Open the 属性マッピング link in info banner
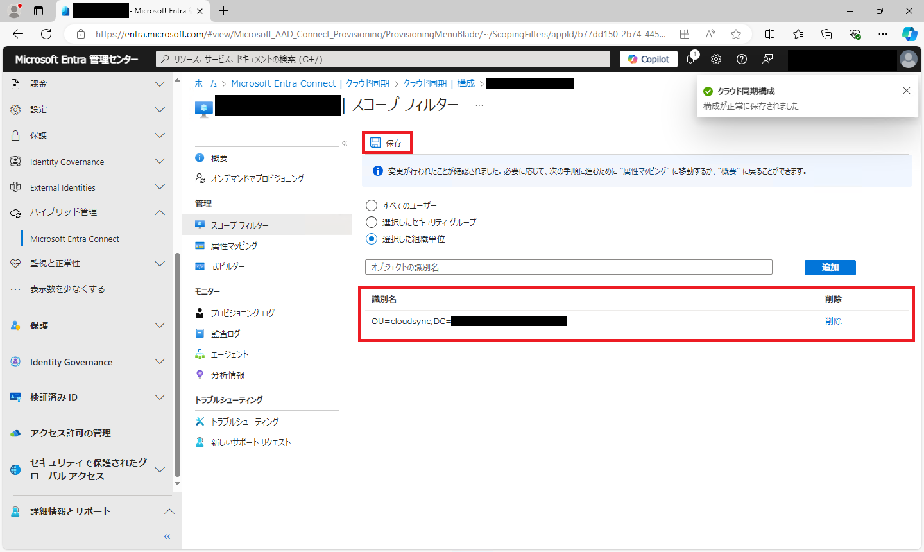 tap(645, 171)
